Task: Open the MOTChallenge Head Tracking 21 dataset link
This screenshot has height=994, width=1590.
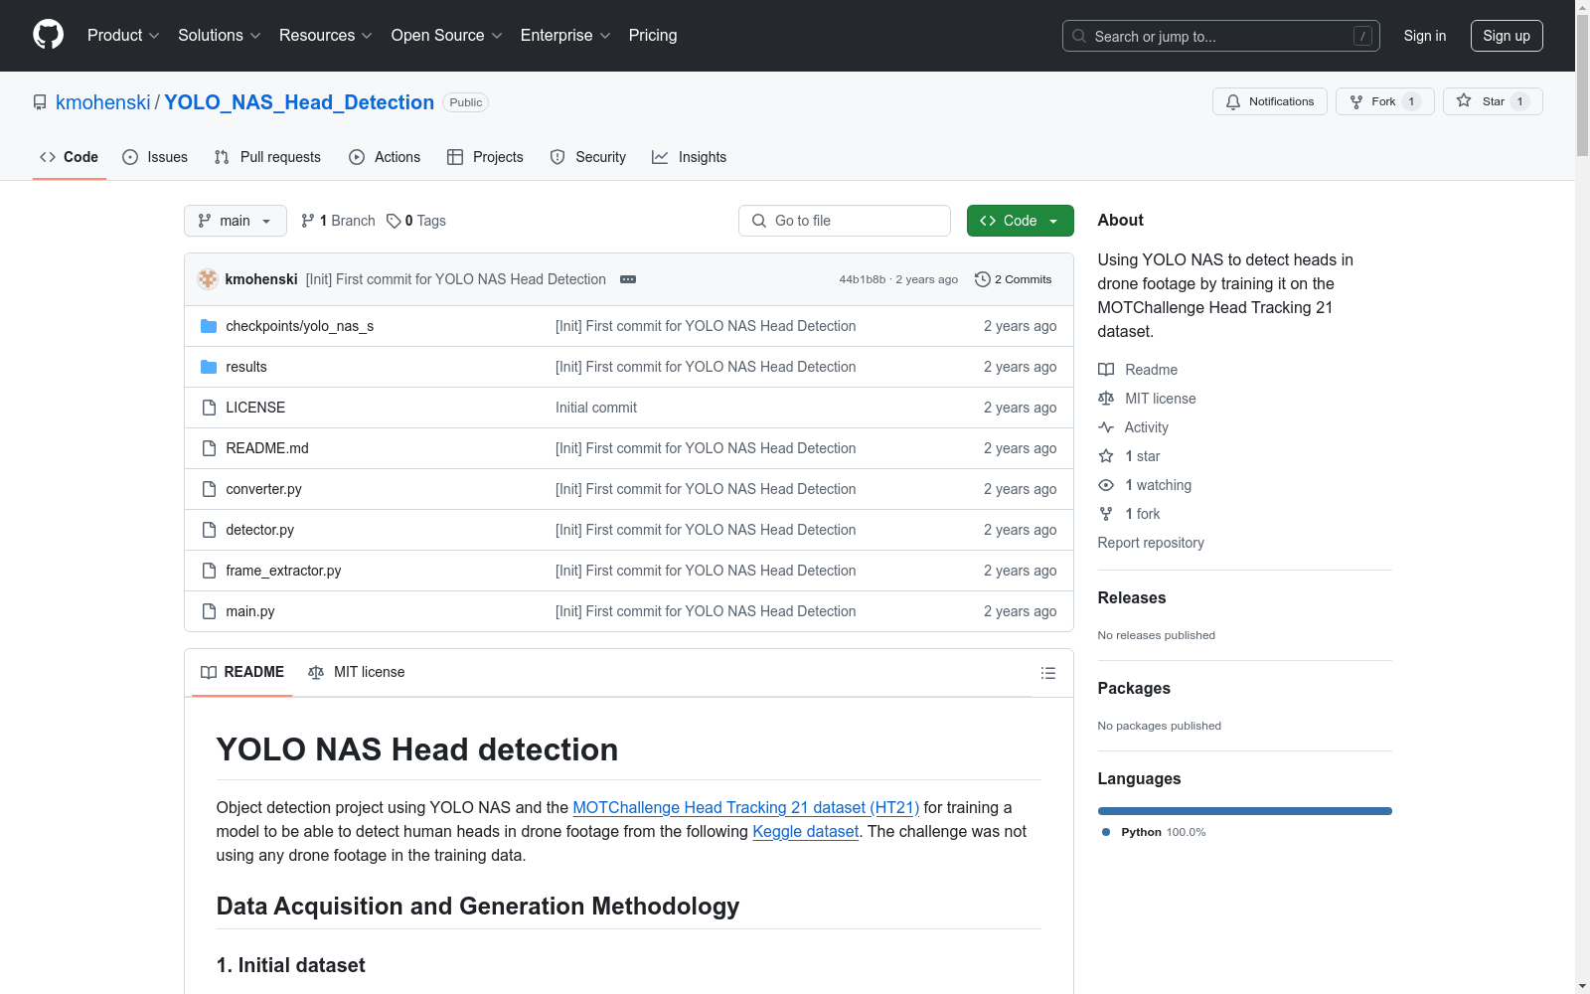Action: [745, 807]
